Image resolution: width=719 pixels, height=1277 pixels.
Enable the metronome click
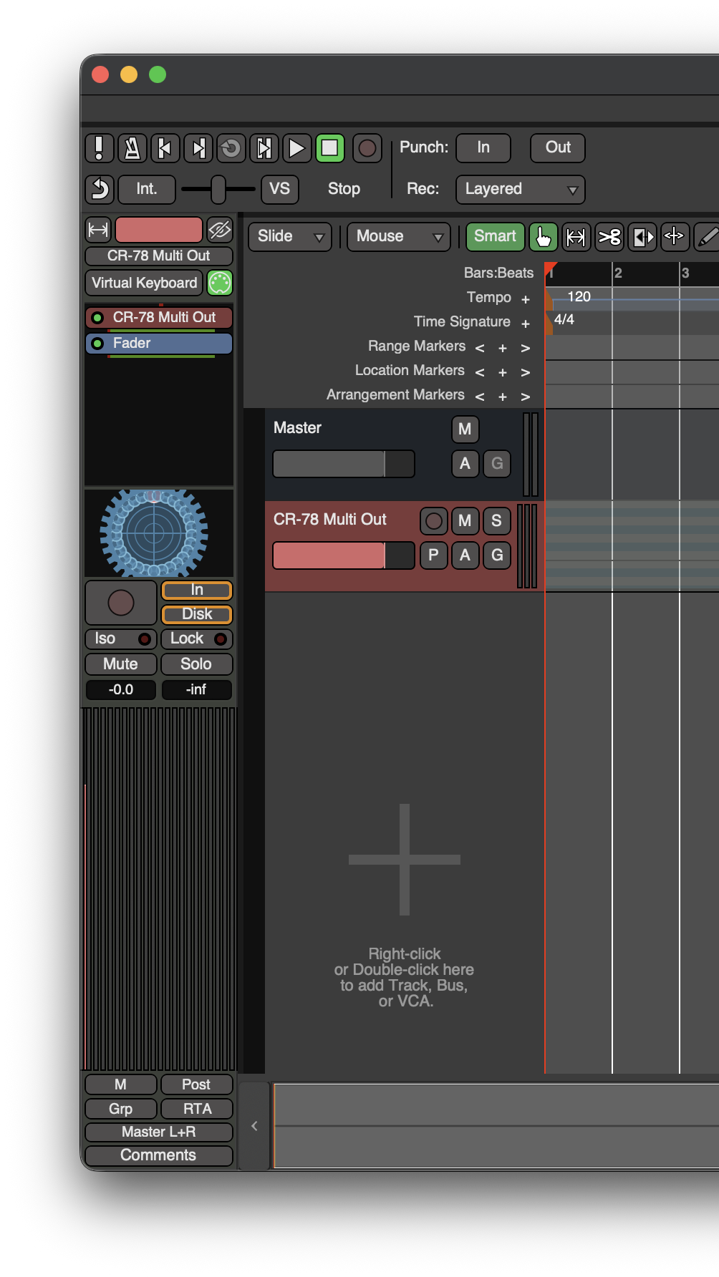132,148
